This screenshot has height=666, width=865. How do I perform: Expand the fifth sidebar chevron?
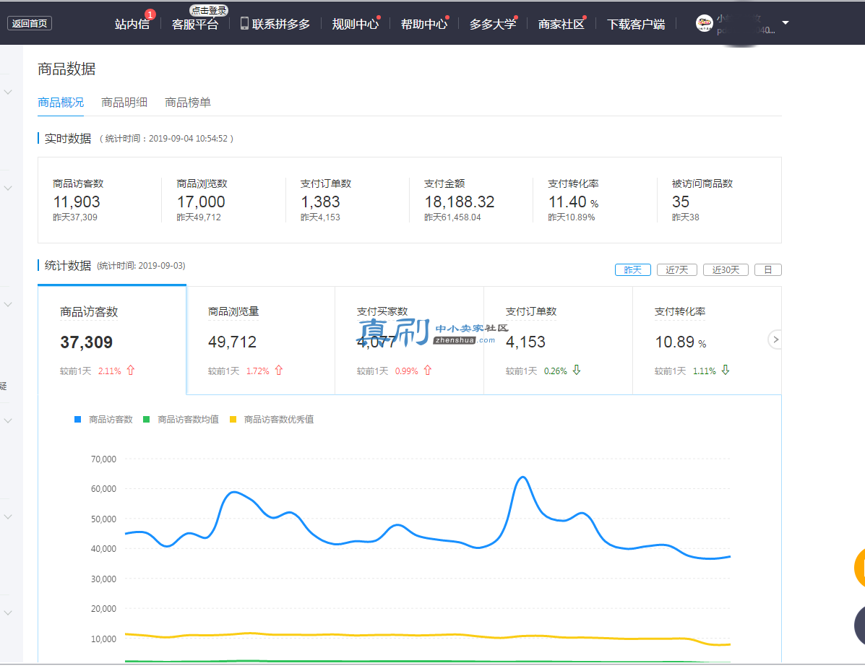[x=8, y=517]
